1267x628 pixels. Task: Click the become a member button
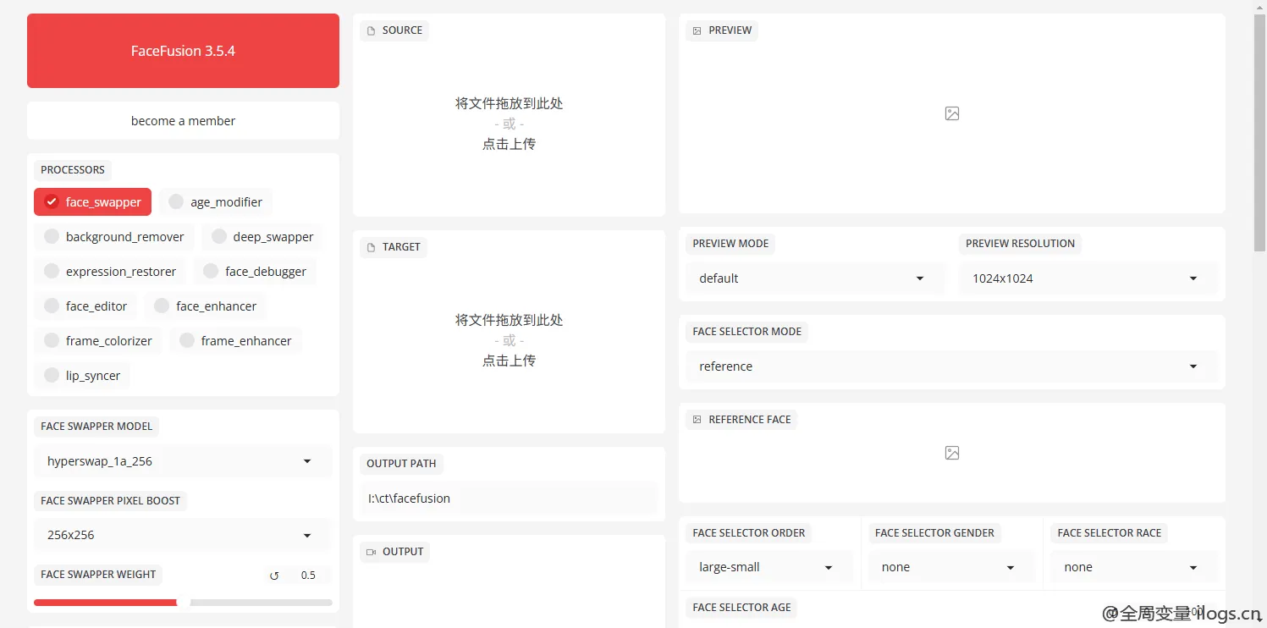tap(183, 121)
